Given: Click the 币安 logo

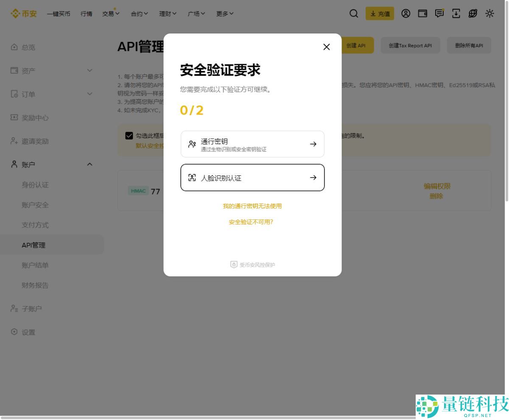Looking at the screenshot, I should (23, 13).
